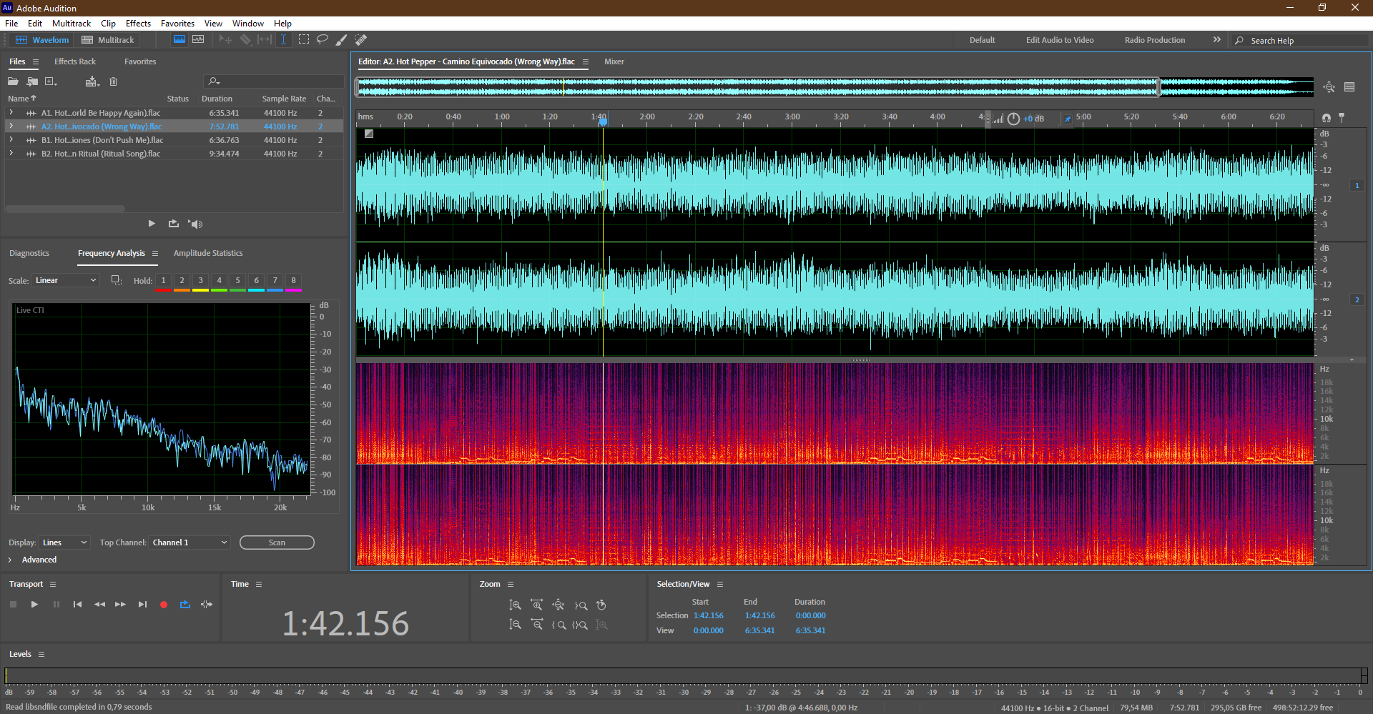Screen dimensions: 1373x714
Task: Click Zoom Out Full icon
Action: click(x=558, y=605)
